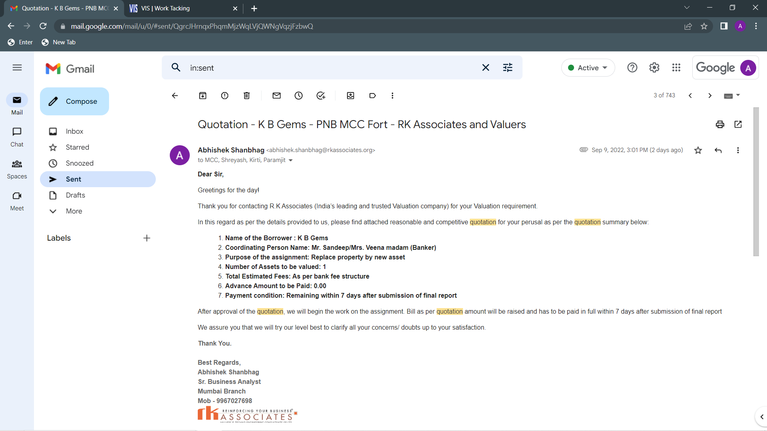Click the sender avatar A
Image resolution: width=767 pixels, height=431 pixels.
point(179,155)
